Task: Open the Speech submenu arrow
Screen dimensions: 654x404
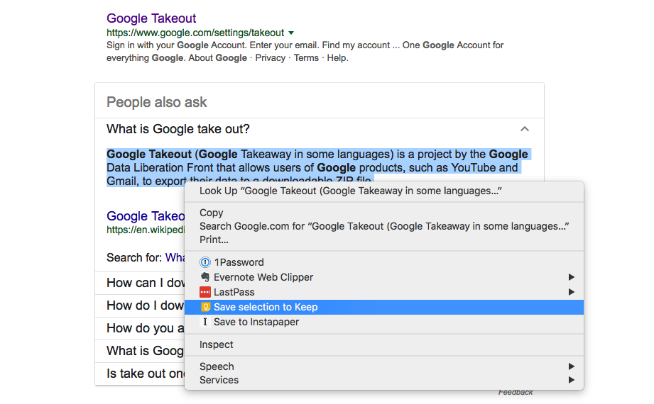Action: point(572,366)
